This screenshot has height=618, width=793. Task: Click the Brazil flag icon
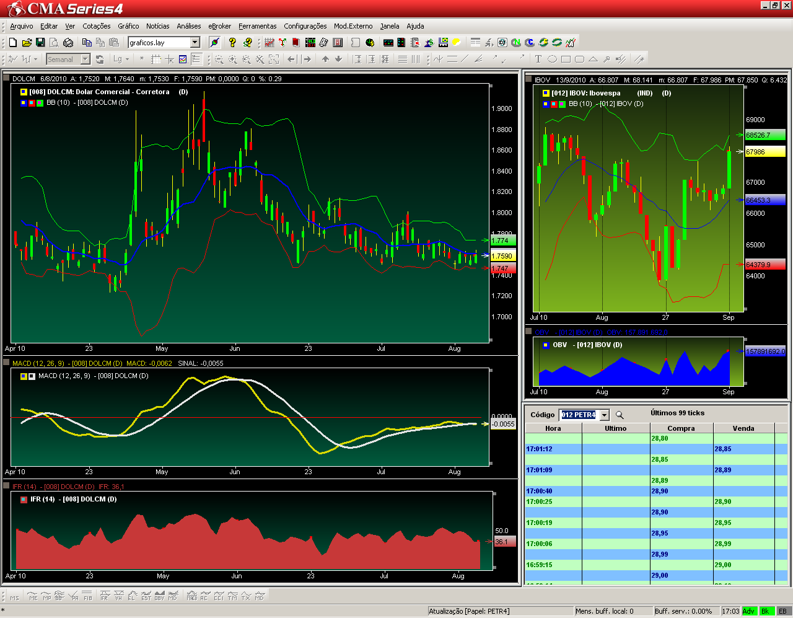443,42
